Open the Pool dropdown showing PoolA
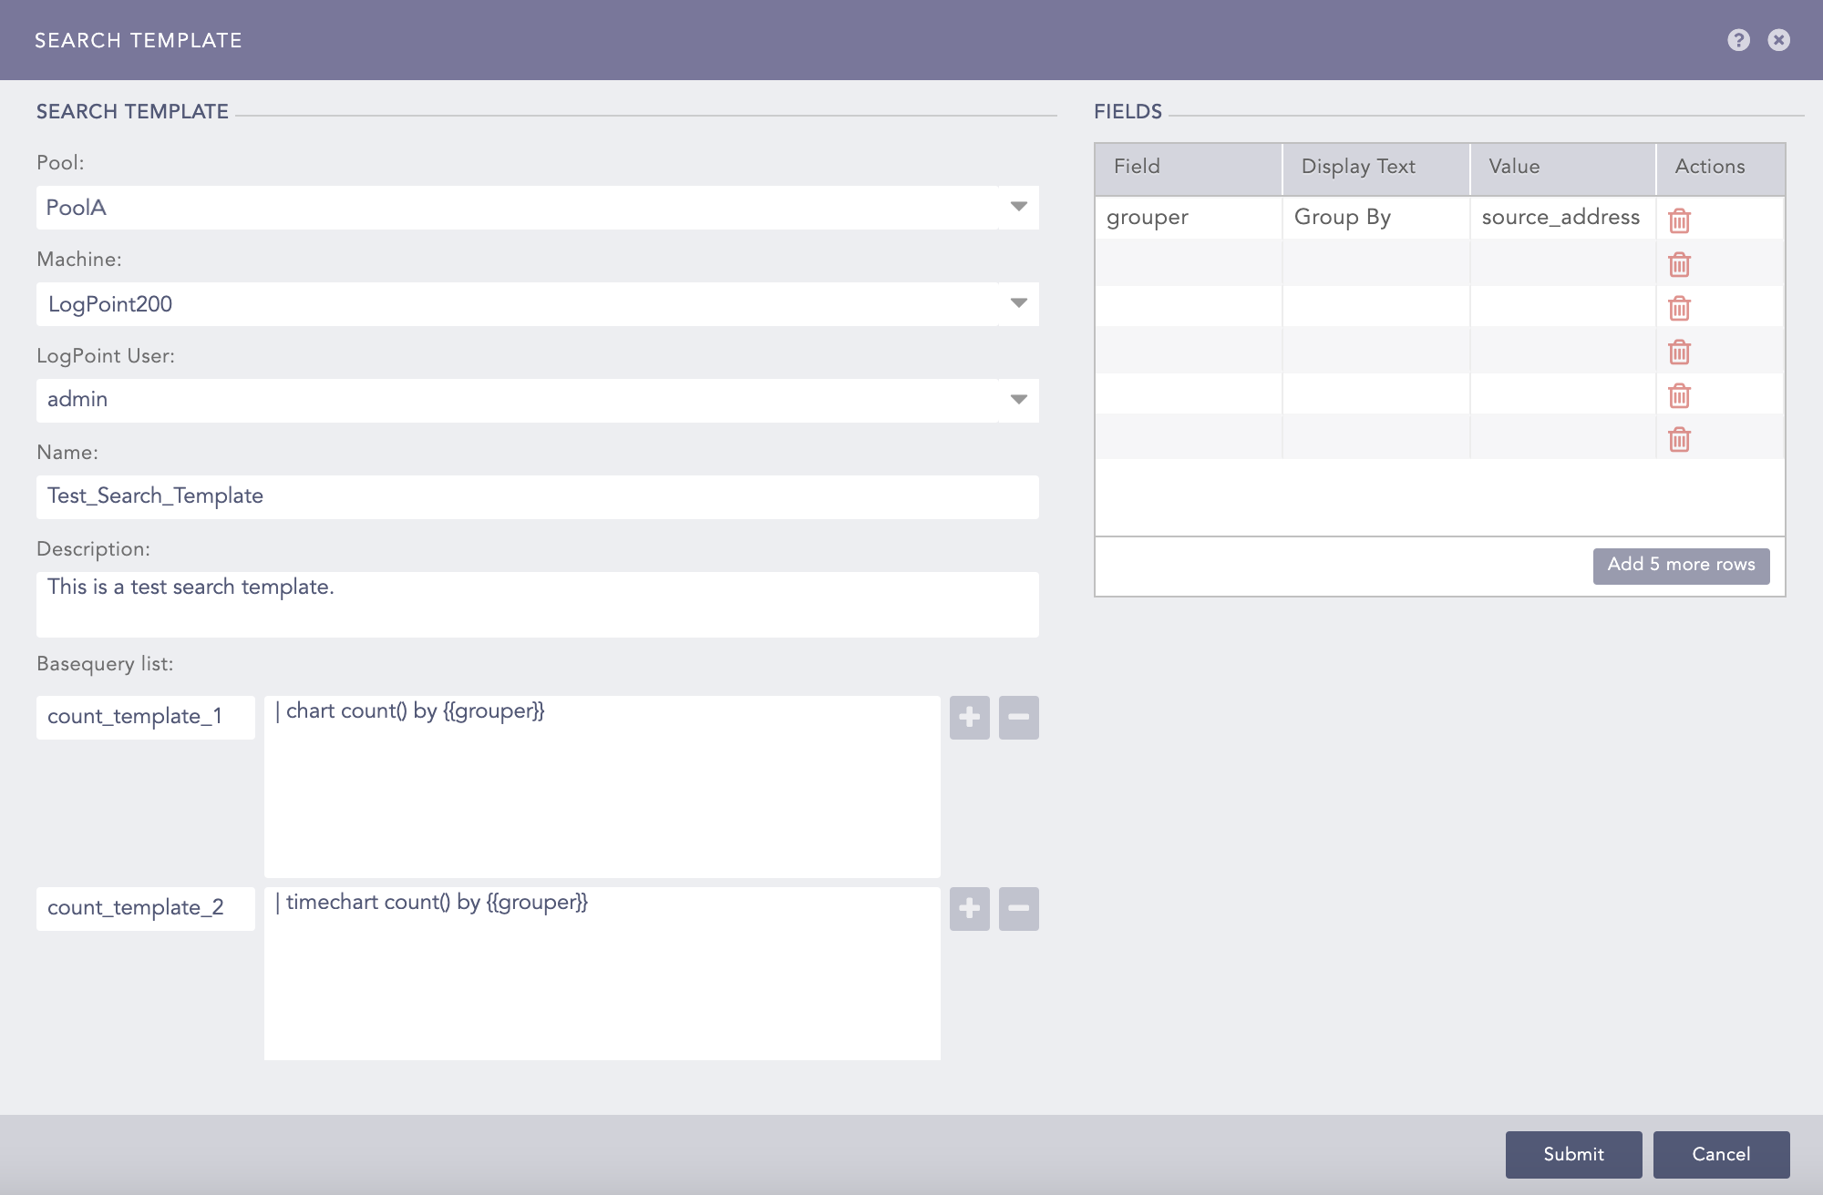The height and width of the screenshot is (1195, 1823). point(1018,208)
